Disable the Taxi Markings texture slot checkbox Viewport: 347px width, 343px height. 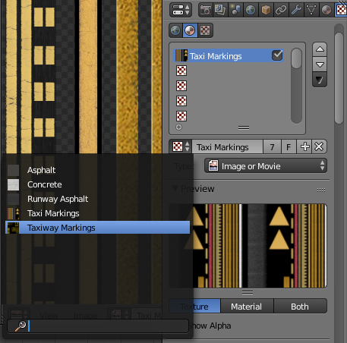pos(277,55)
